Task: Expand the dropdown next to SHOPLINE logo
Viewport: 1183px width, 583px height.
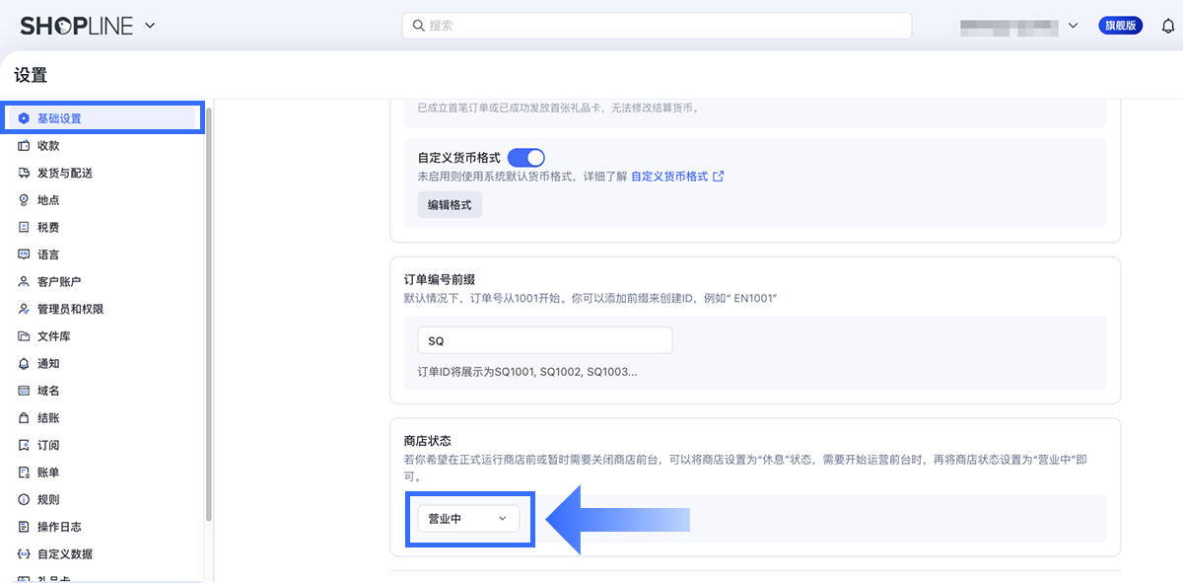Action: tap(150, 27)
